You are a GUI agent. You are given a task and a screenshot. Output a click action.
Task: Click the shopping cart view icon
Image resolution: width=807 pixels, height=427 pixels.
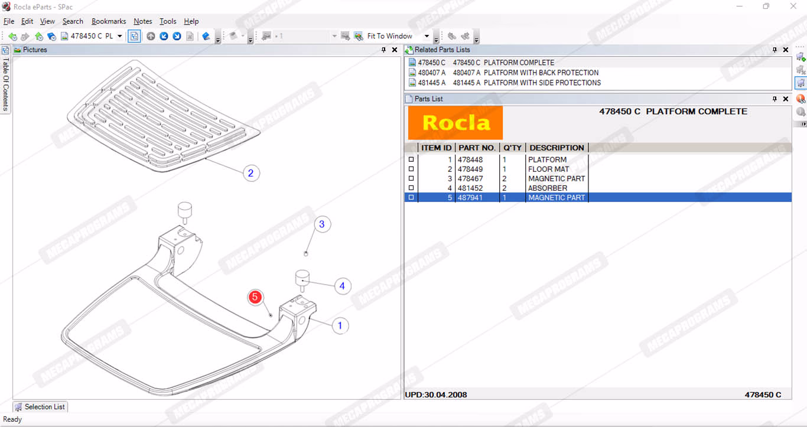pyautogui.click(x=801, y=83)
